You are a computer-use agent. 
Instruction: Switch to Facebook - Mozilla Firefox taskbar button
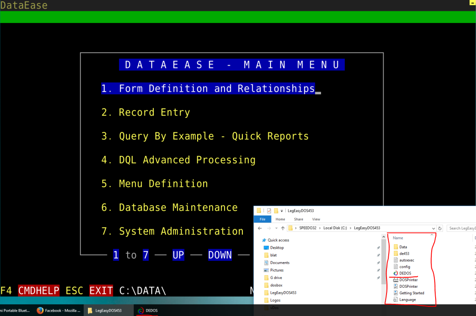pos(58,310)
